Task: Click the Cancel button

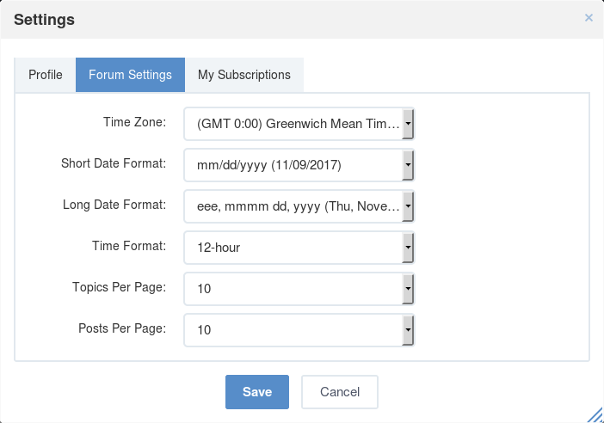Action: [x=340, y=392]
